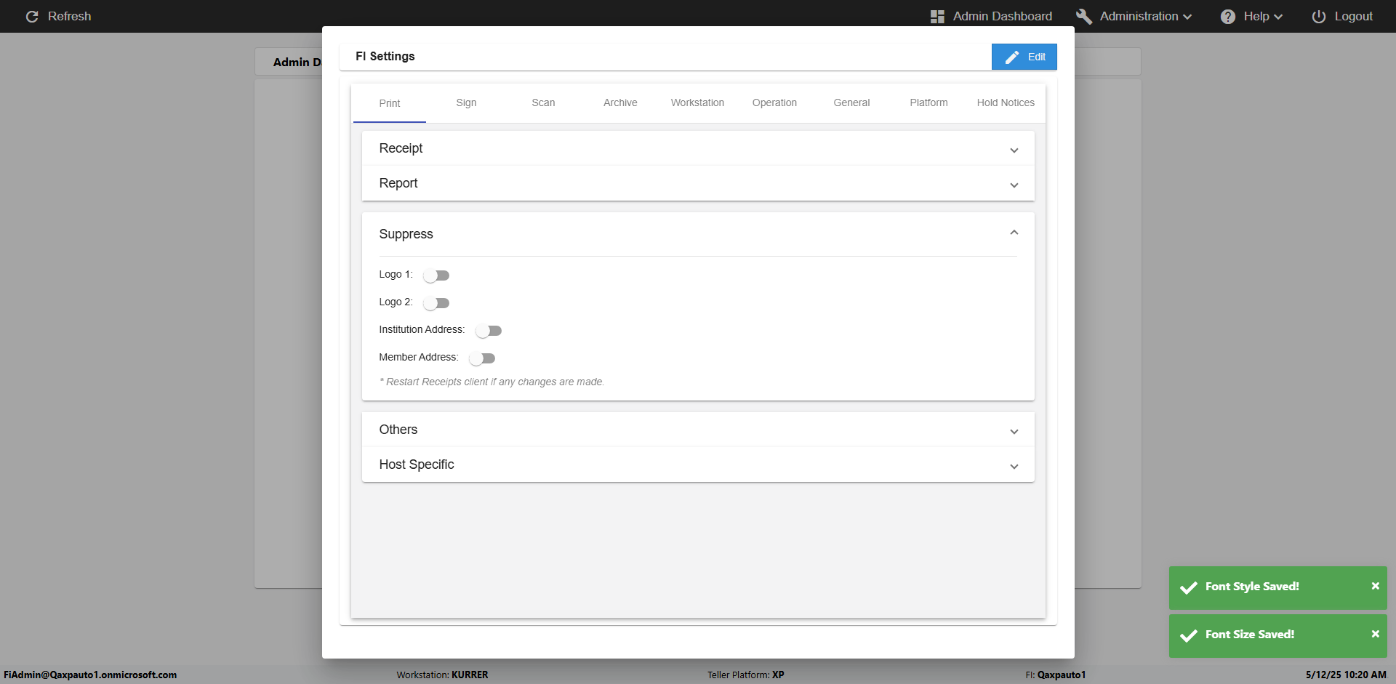Expand the Host Specific section chevron

click(1014, 467)
